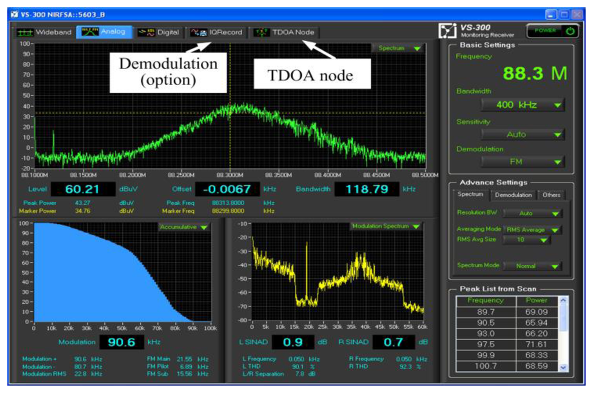The height and width of the screenshot is (393, 593).
Task: Open the Bandwidth 400 kHz dropdown
Action: tap(522, 105)
